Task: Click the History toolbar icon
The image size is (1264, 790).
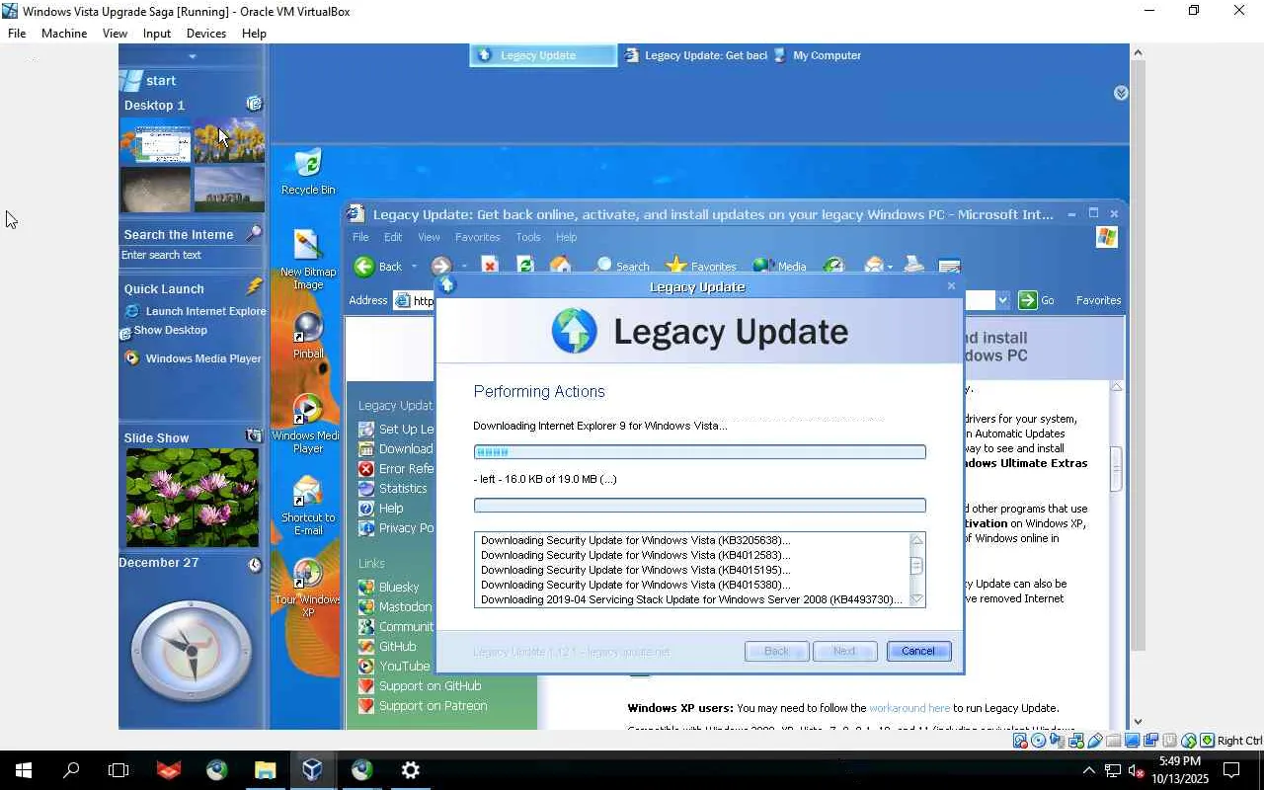Action: [834, 266]
